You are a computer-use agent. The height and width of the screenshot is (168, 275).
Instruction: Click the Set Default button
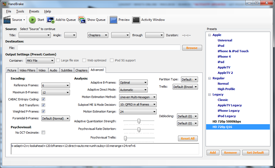(256, 153)
